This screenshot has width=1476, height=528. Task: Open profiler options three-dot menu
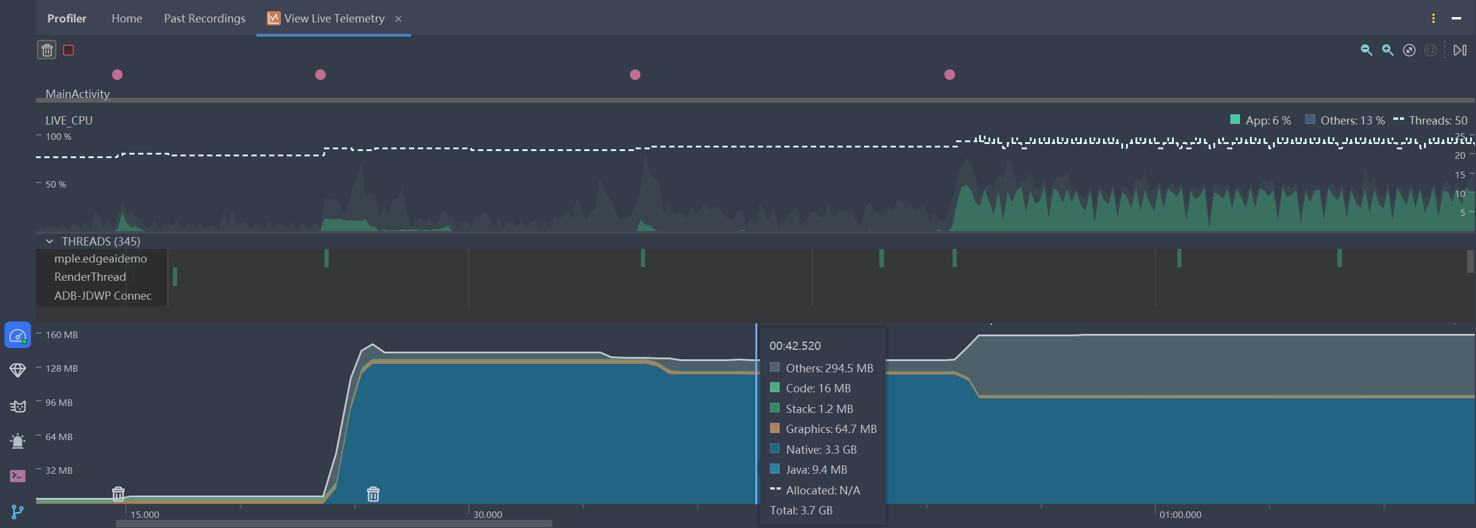[1433, 18]
